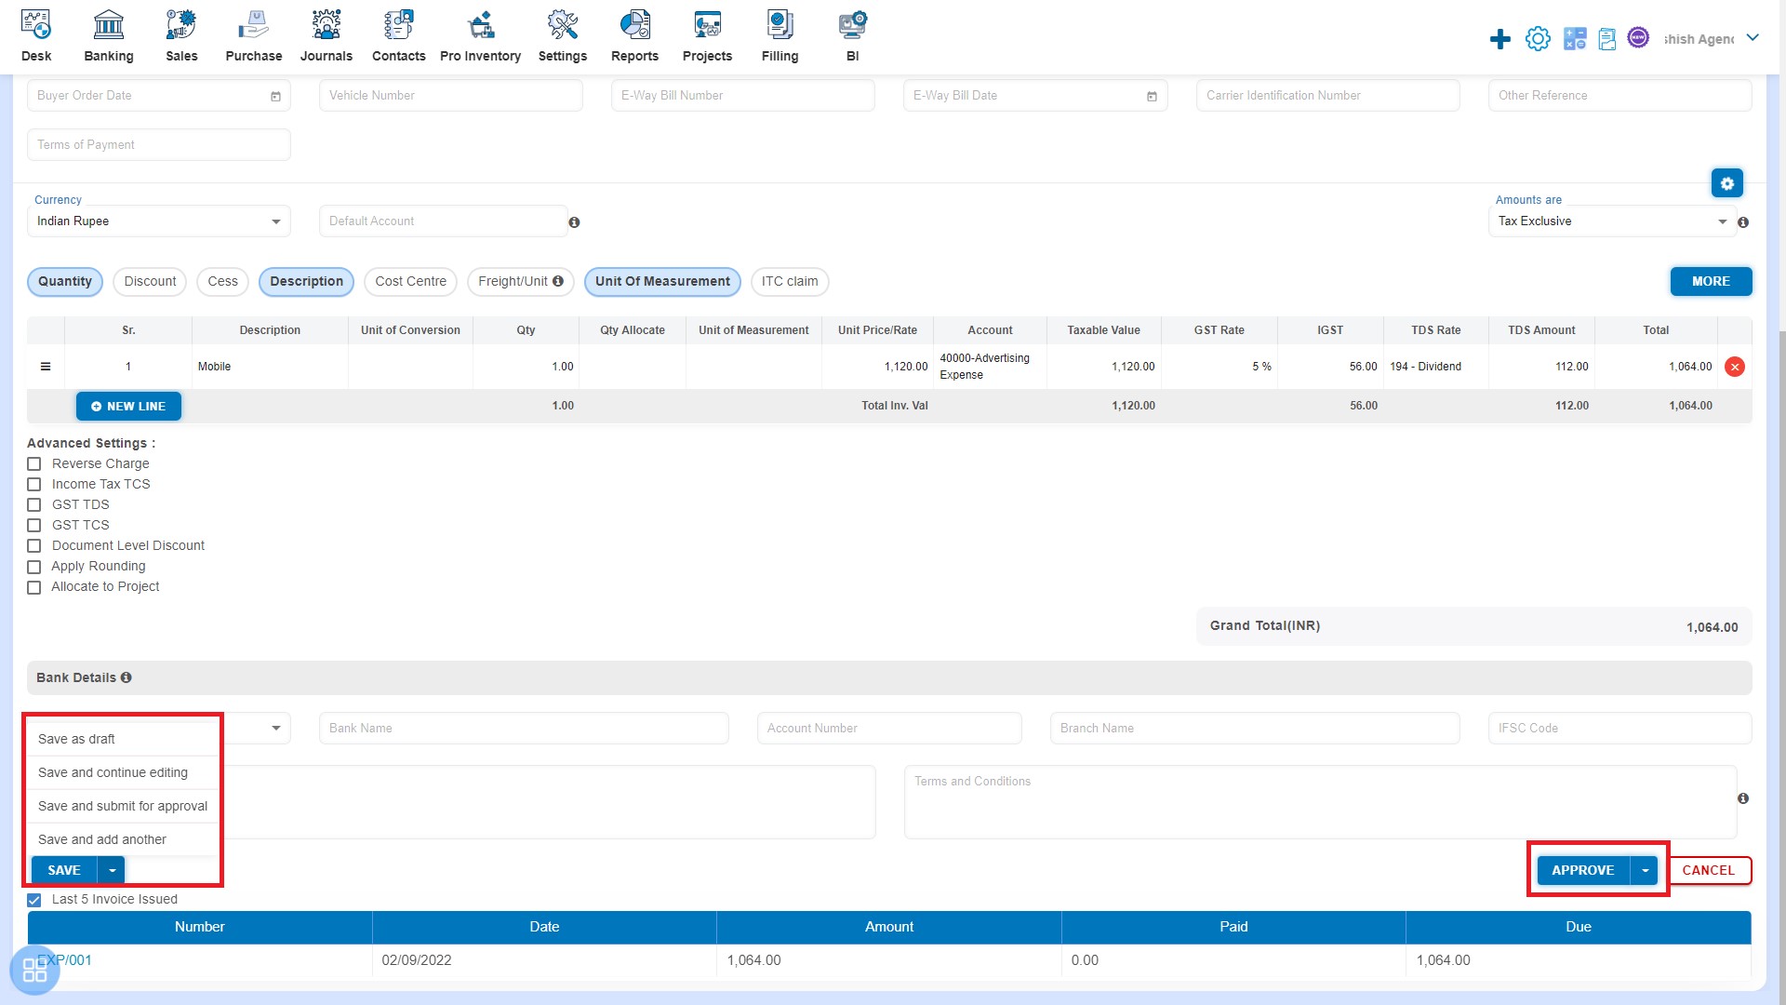
Task: Open the Currency Indian Rupee dropdown
Action: (159, 221)
